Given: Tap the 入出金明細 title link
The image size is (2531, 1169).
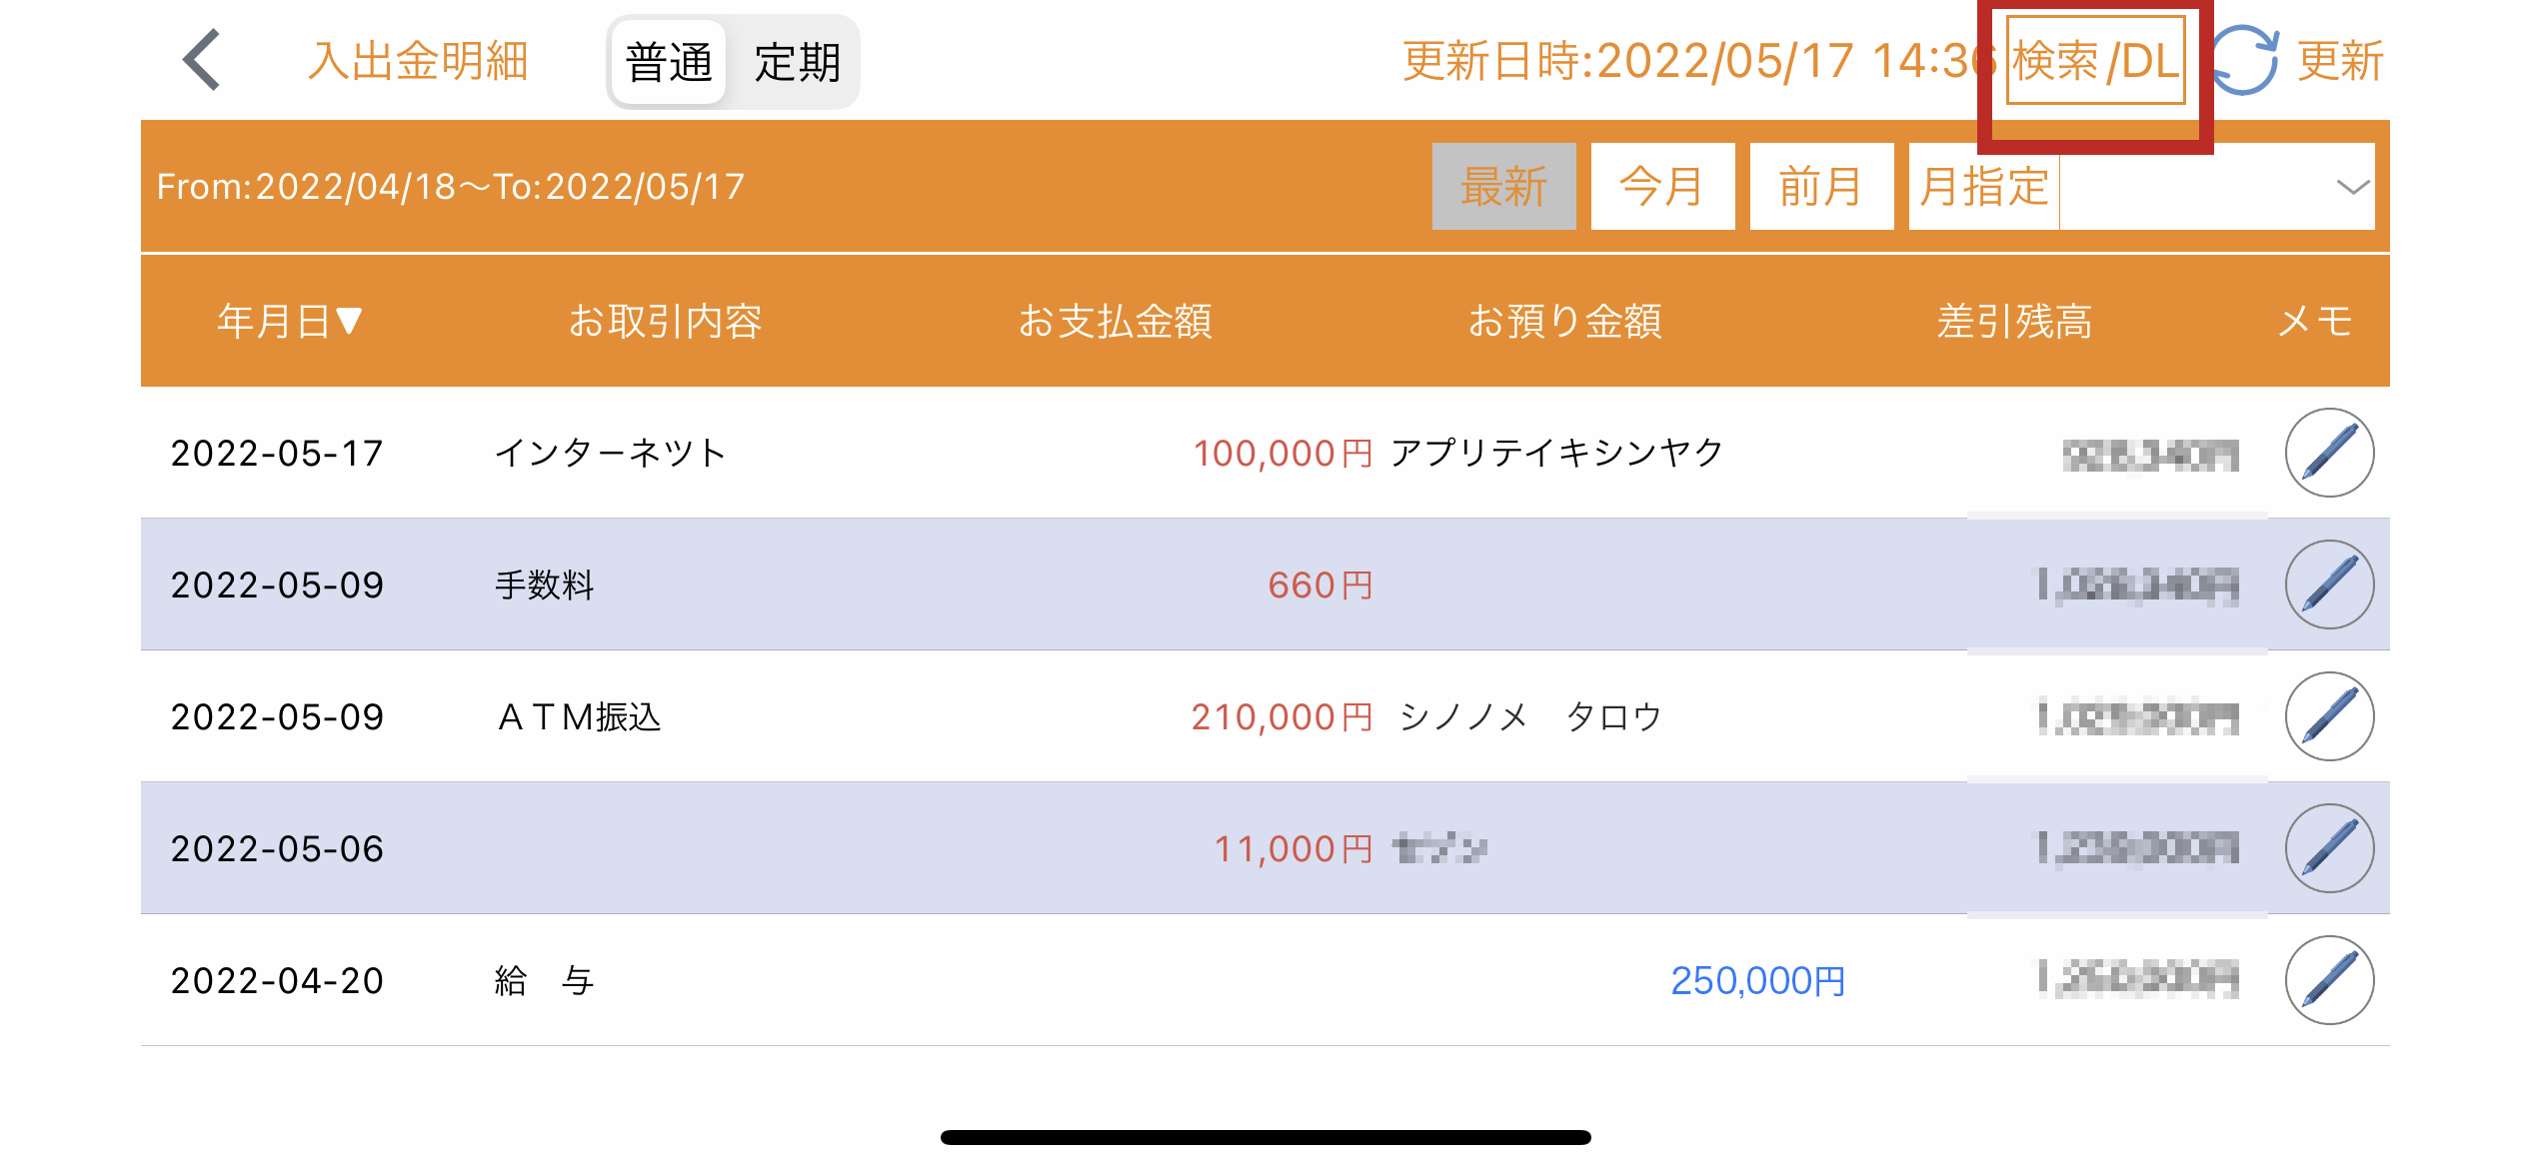Looking at the screenshot, I should pyautogui.click(x=418, y=61).
